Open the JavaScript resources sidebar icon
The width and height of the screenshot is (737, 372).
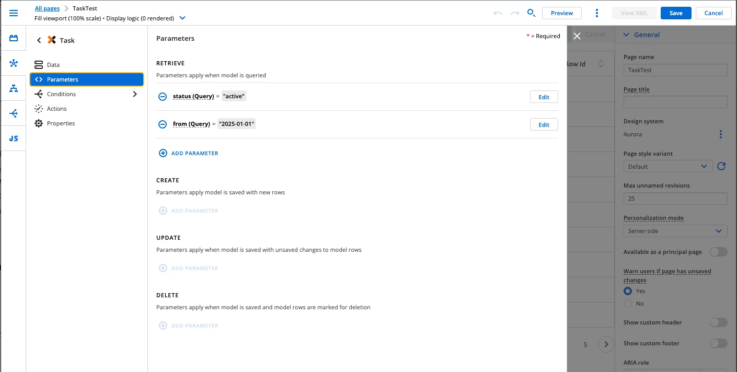pos(14,138)
